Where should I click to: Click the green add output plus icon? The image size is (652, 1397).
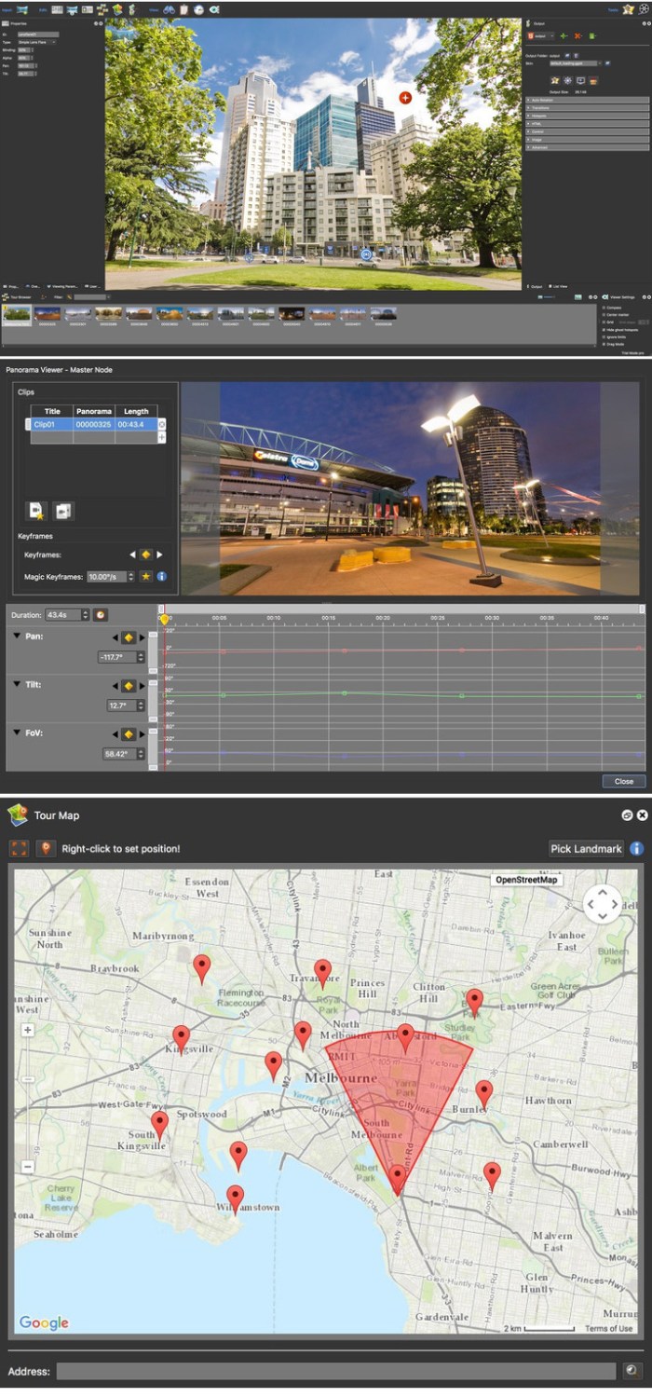(x=564, y=35)
